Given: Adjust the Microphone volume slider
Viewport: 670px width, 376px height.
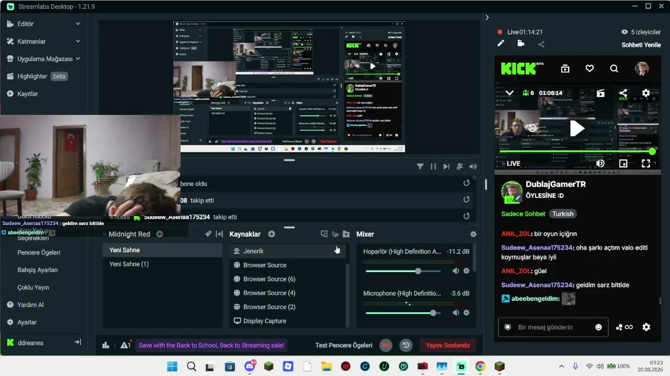Looking at the screenshot, I should 433,313.
